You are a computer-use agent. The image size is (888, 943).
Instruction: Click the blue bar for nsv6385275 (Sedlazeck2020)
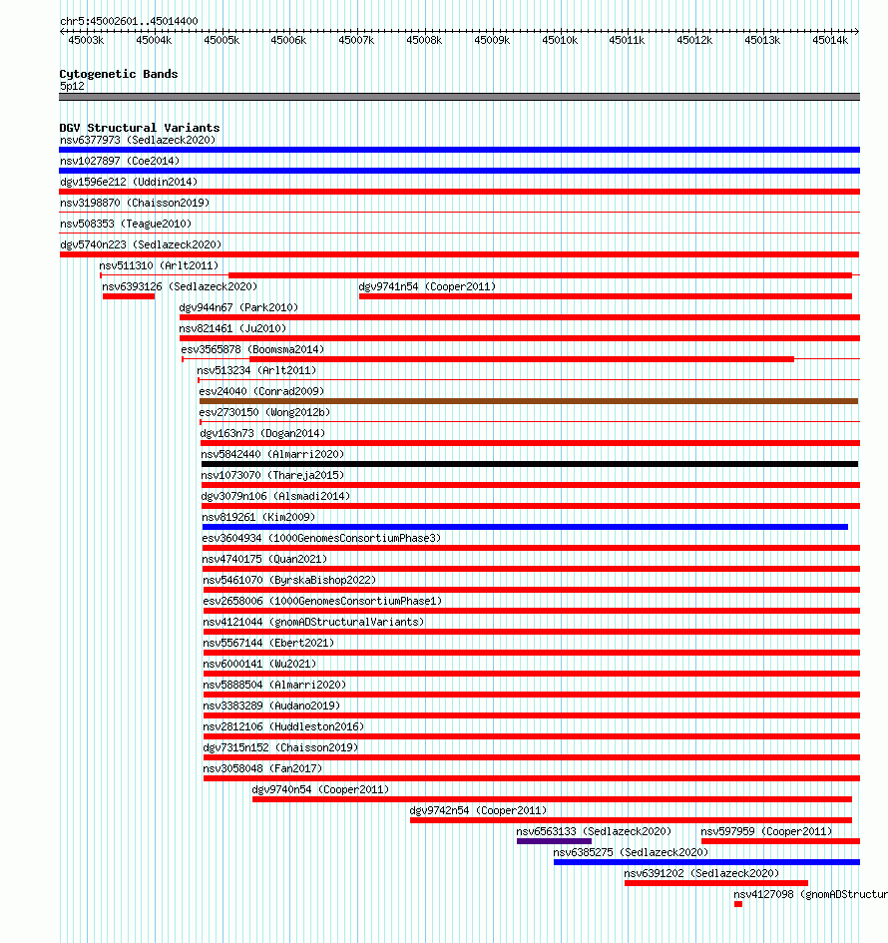[x=707, y=862]
